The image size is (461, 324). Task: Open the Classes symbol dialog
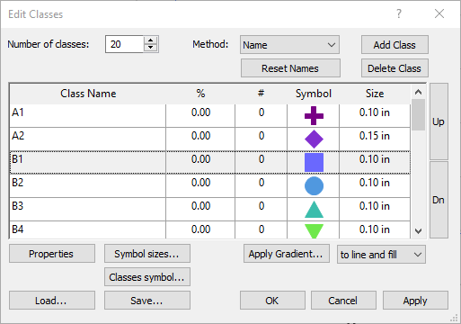coord(147,277)
